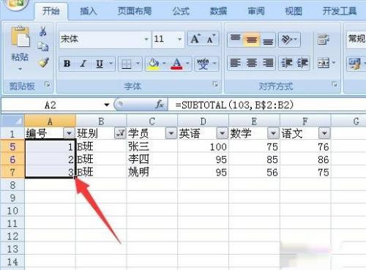Click merge and center icon
Screen dimensions: 366x270
tap(324, 63)
